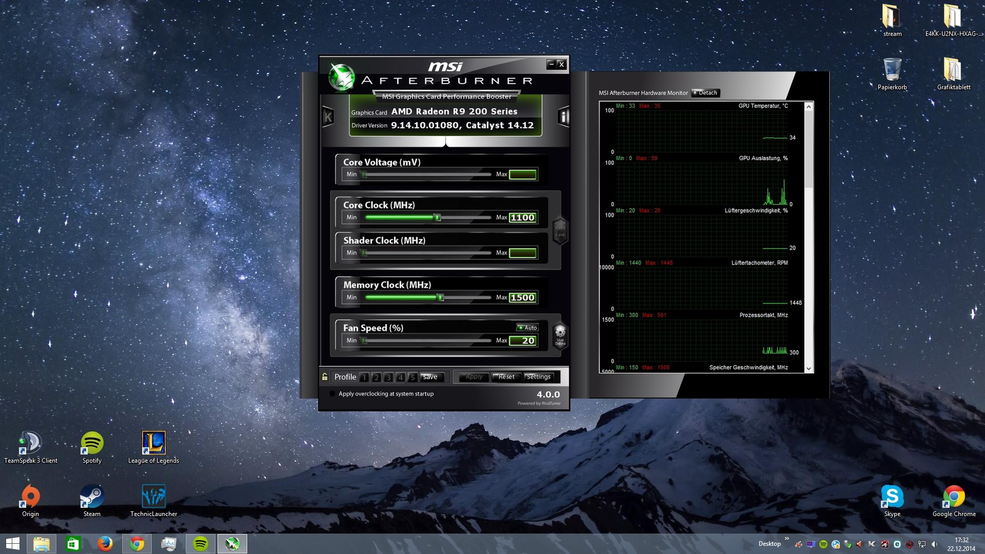Select profile slot 4
The image size is (985, 554).
pos(400,377)
